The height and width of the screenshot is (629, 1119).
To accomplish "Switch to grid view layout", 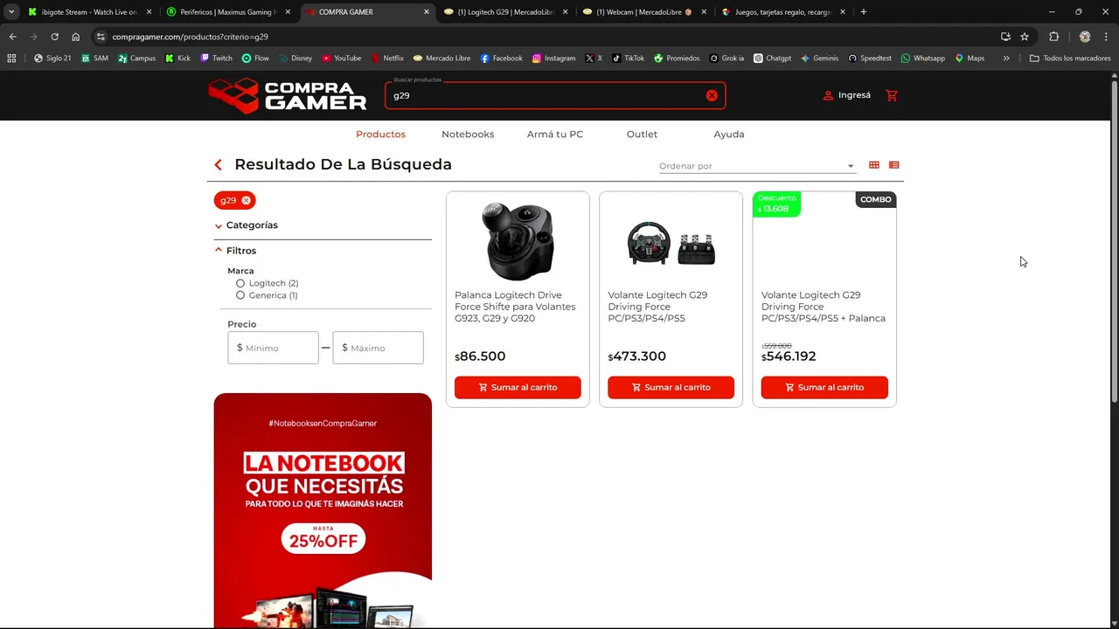I will click(x=874, y=165).
